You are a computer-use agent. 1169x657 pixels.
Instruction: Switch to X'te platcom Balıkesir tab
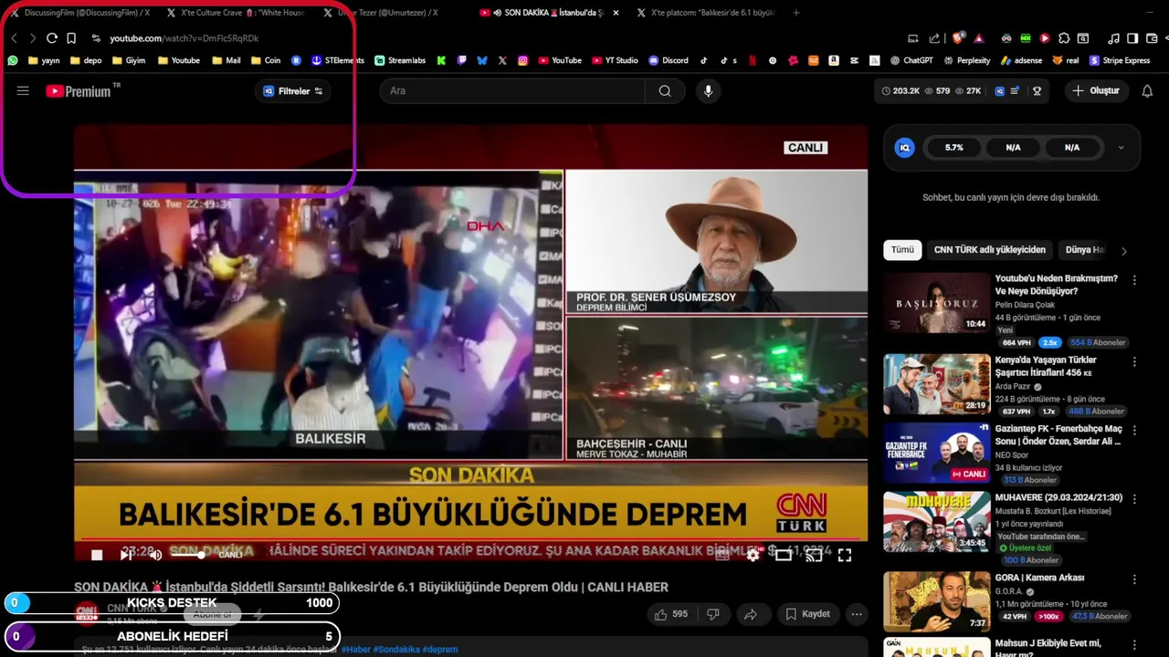(x=705, y=13)
